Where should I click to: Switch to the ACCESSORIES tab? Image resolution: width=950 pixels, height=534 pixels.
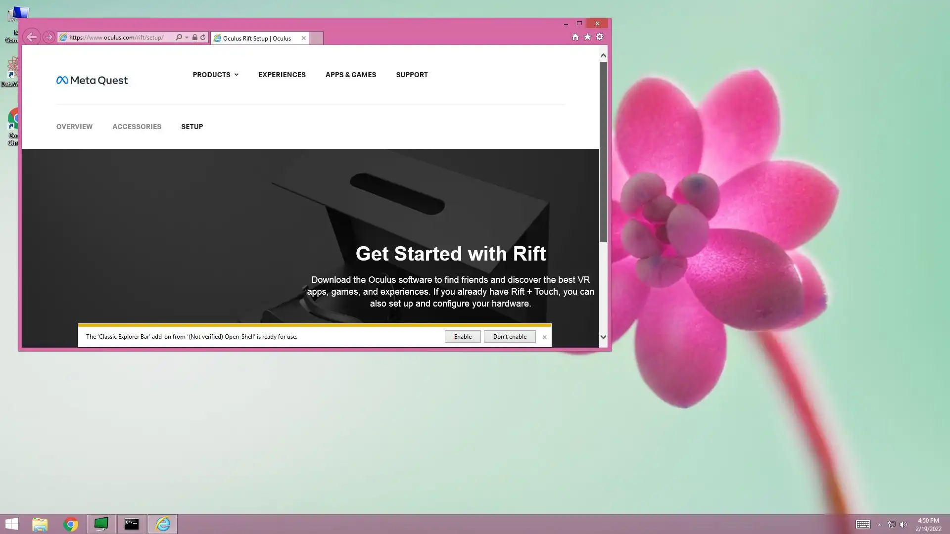137,127
